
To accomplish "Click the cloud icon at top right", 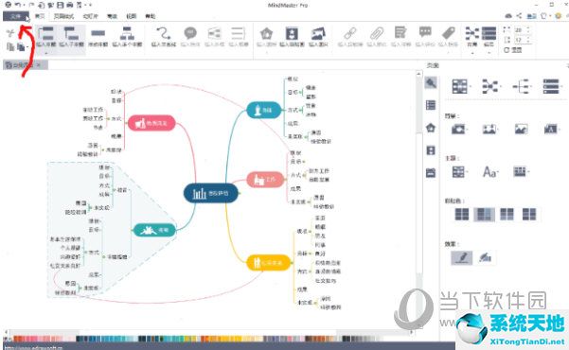I will click(x=508, y=16).
